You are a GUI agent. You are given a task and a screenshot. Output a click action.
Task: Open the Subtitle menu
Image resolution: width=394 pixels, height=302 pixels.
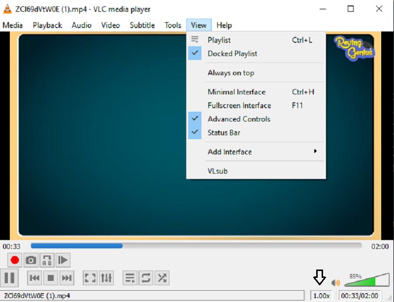point(142,25)
